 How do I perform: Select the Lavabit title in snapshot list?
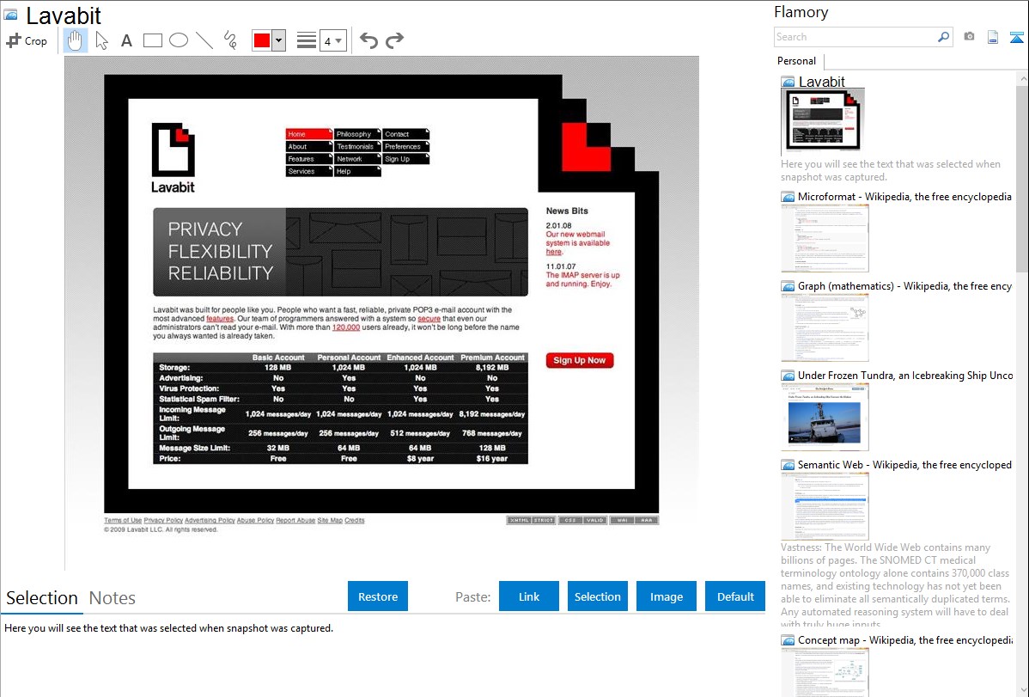click(x=822, y=82)
